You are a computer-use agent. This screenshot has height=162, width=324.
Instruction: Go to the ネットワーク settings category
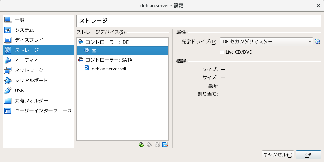pos(39,70)
